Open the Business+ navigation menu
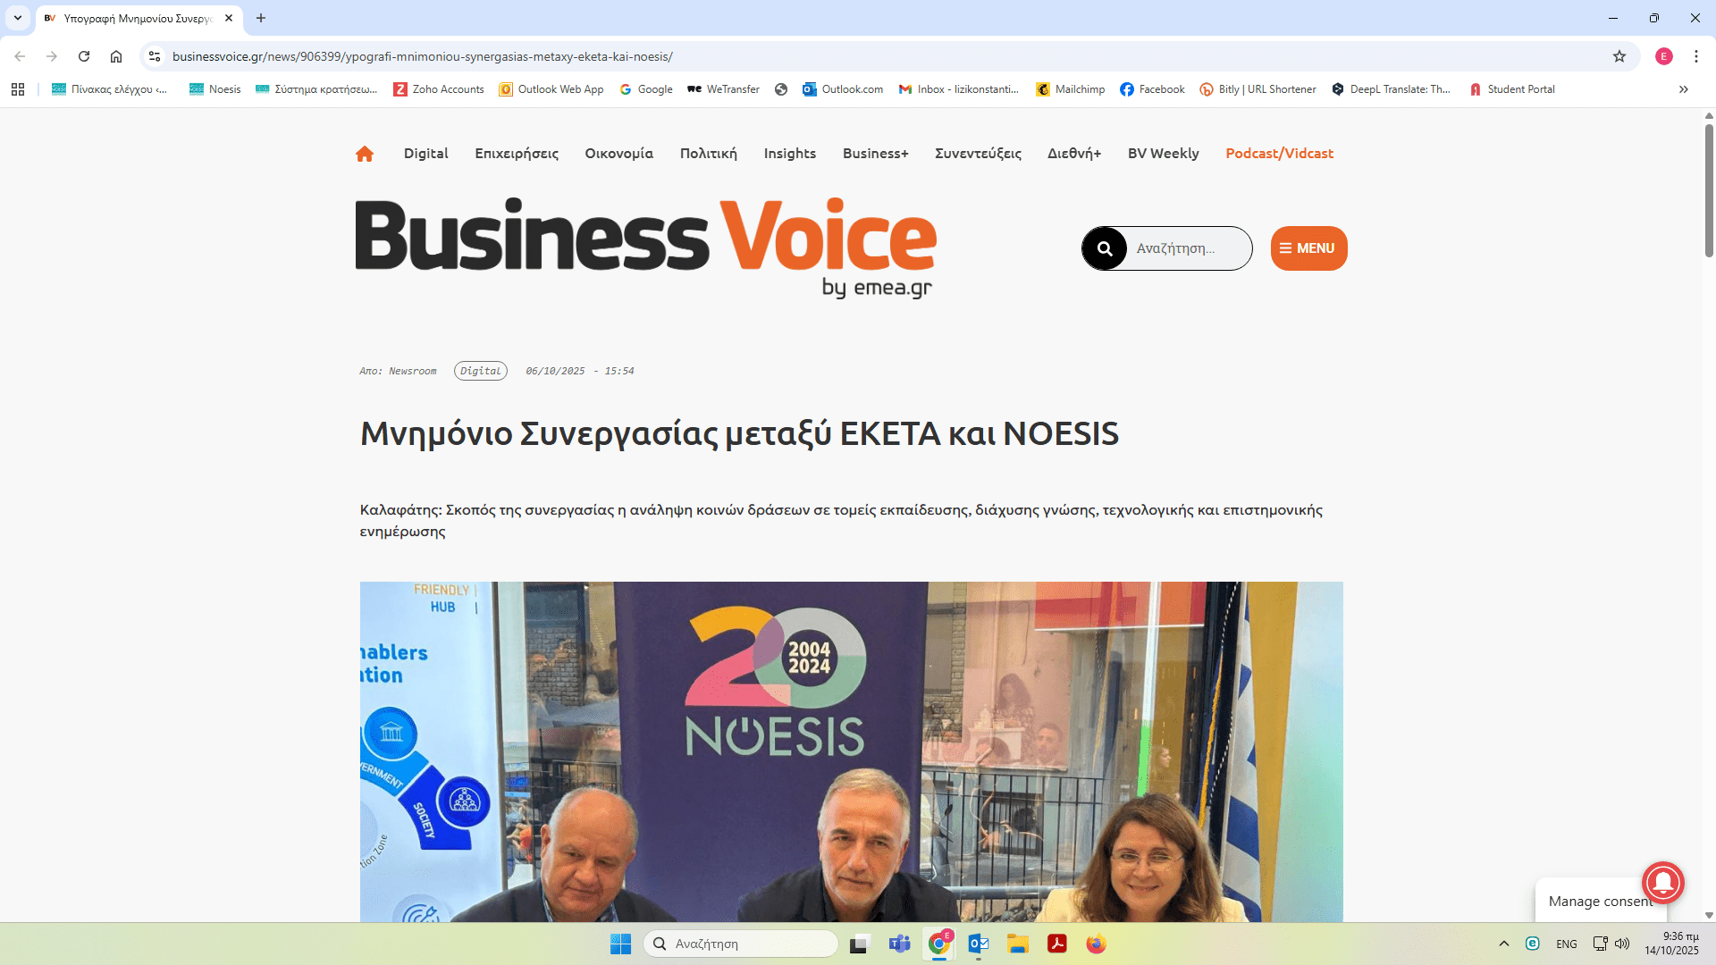The height and width of the screenshot is (965, 1716). coord(875,154)
